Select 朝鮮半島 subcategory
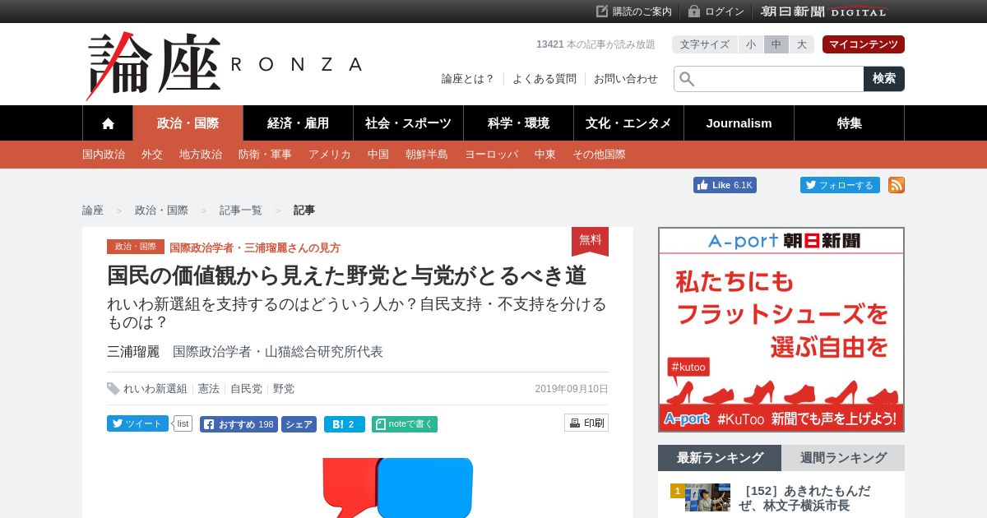The image size is (987, 518). (427, 155)
